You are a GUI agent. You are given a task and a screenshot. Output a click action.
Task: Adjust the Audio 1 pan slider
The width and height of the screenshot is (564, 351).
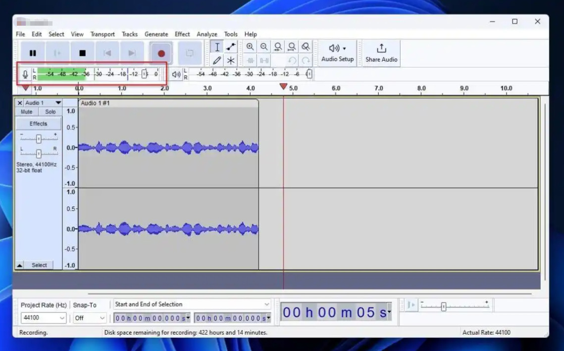39,154
